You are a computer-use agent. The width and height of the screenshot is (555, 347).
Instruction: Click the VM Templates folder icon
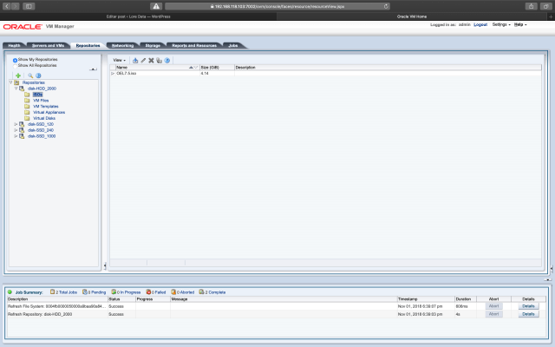click(x=27, y=106)
